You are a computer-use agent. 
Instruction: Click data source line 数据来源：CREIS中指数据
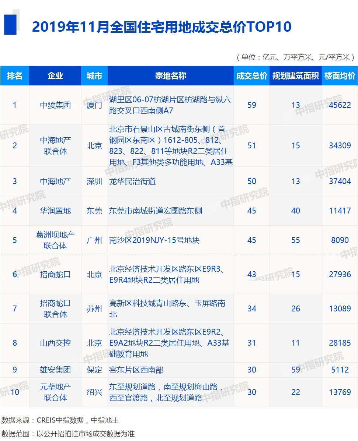(60, 420)
